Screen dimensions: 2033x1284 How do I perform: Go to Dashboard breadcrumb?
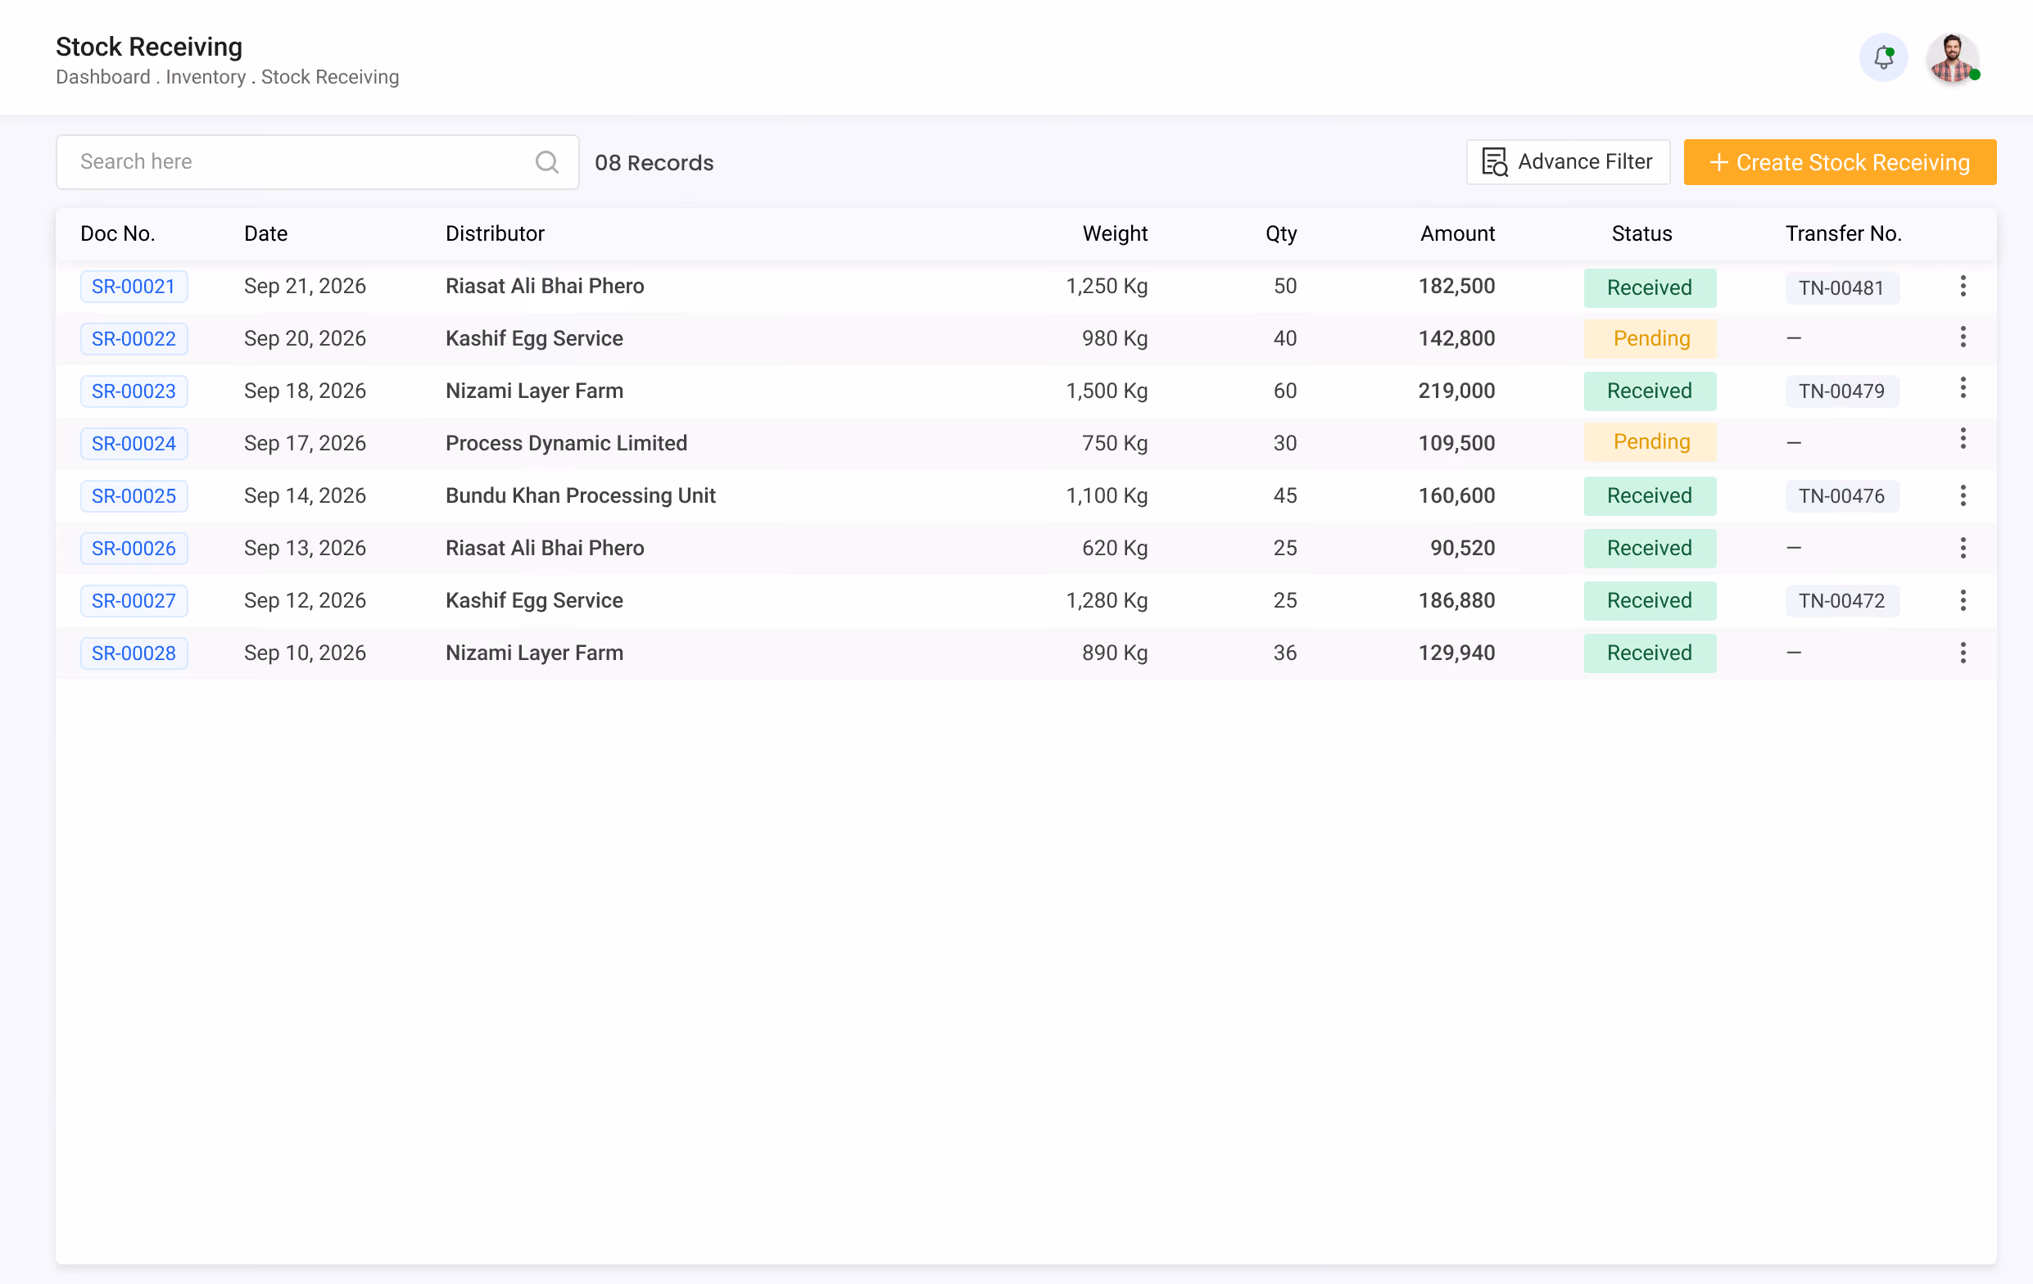pos(103,77)
